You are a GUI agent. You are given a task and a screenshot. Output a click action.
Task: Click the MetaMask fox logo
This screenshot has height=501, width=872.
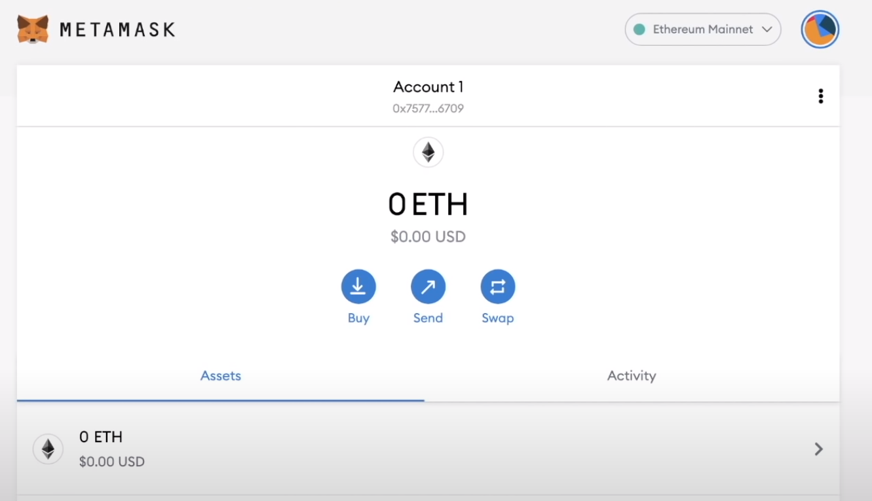(x=33, y=29)
